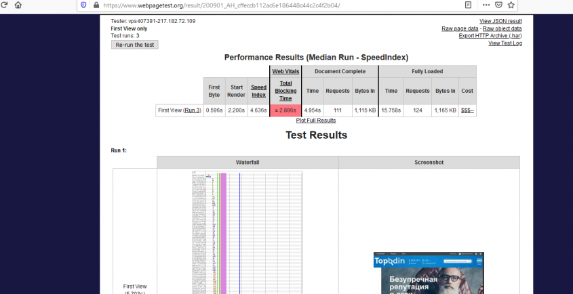Open the tracking protection shield icon
The width and height of the screenshot is (573, 294).
(x=83, y=5)
